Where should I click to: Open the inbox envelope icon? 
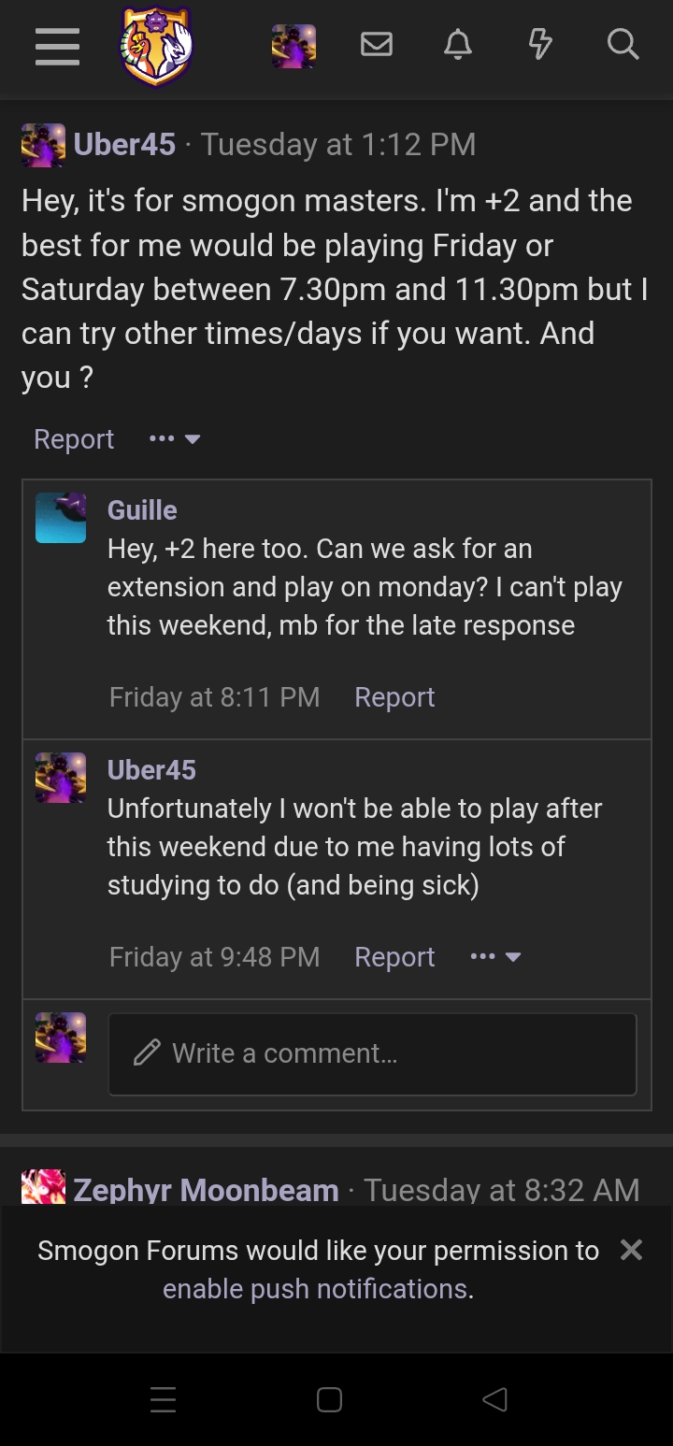(x=376, y=45)
